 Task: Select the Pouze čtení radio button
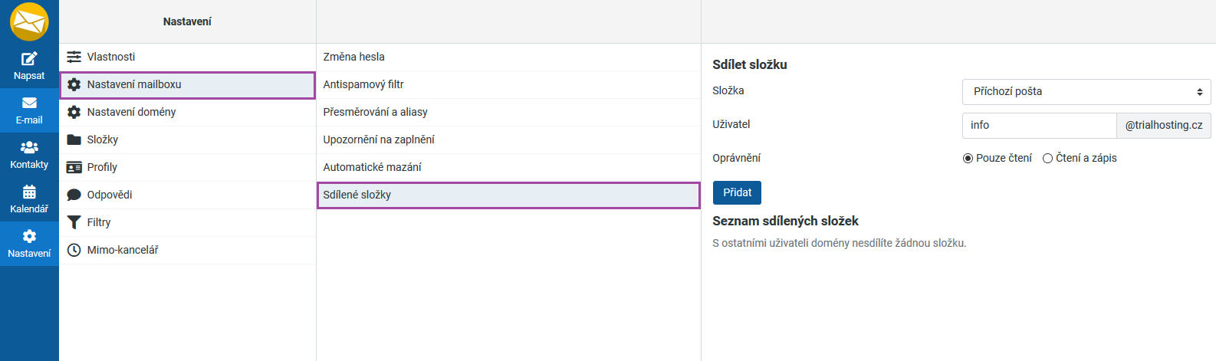coord(968,159)
